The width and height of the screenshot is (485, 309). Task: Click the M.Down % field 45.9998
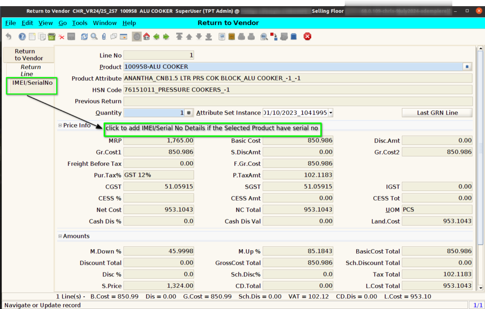point(159,251)
